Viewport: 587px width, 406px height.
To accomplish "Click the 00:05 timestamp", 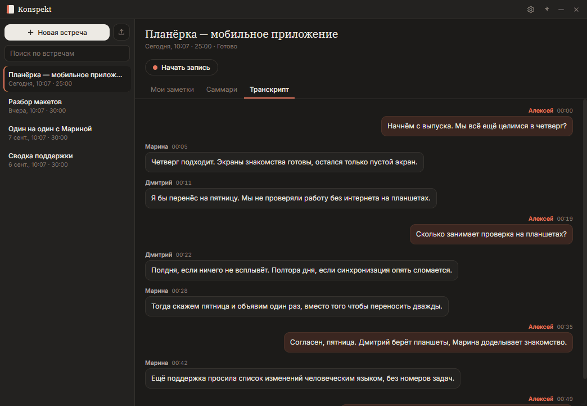I will click(x=180, y=146).
